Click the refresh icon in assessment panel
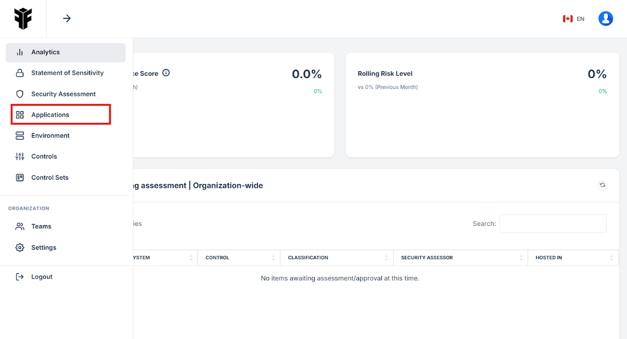Viewport: 627px width, 339px height. [603, 185]
